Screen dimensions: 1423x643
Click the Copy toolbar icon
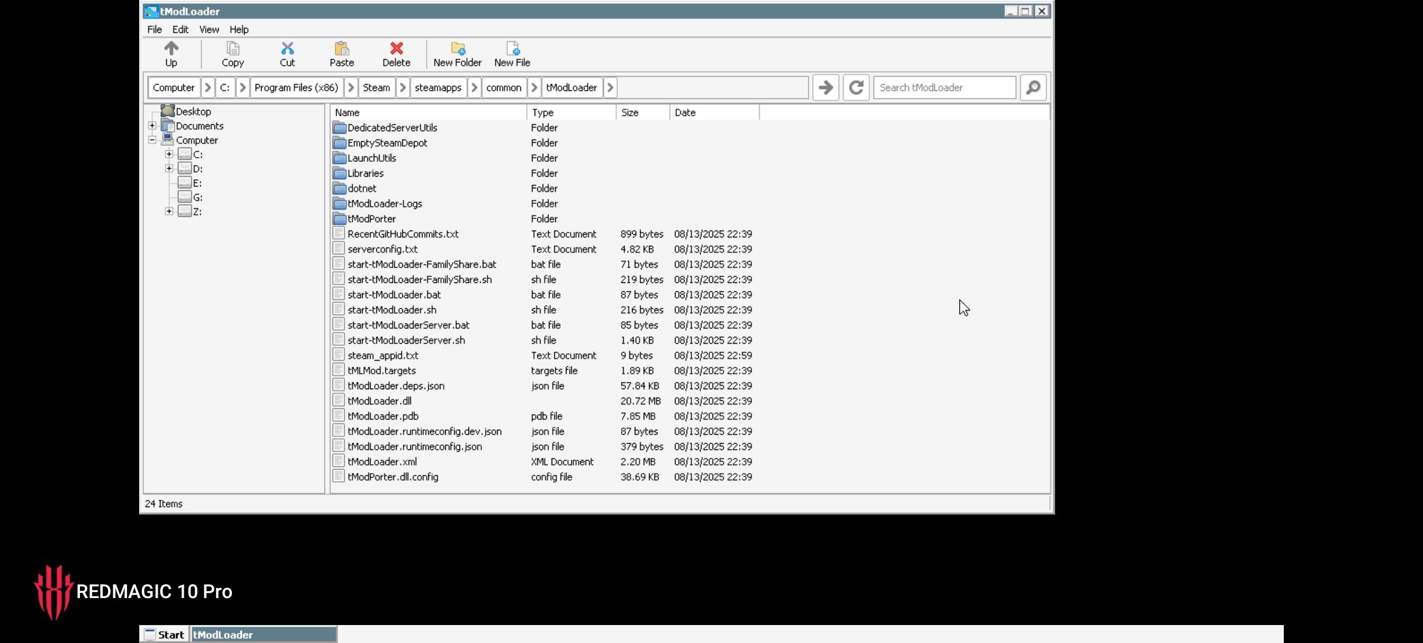tap(232, 49)
